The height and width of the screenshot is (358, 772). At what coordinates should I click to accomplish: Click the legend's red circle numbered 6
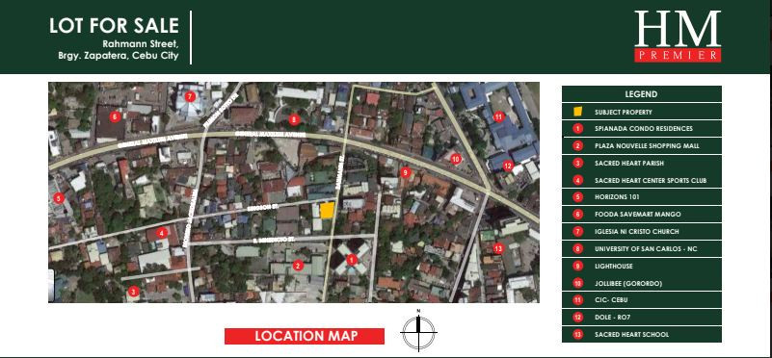[577, 215]
